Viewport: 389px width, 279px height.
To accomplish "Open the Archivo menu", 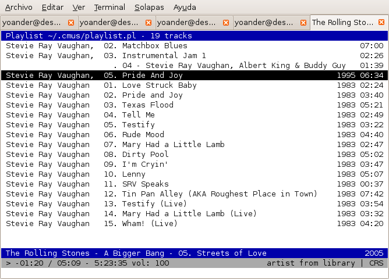I will pos(19,8).
